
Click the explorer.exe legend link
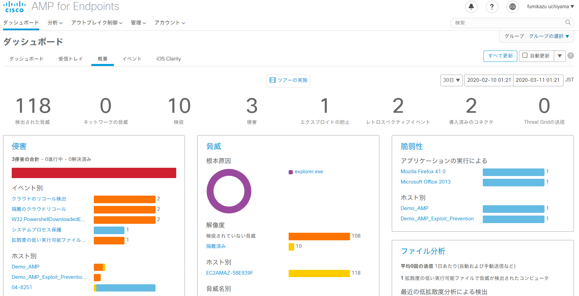[309, 172]
